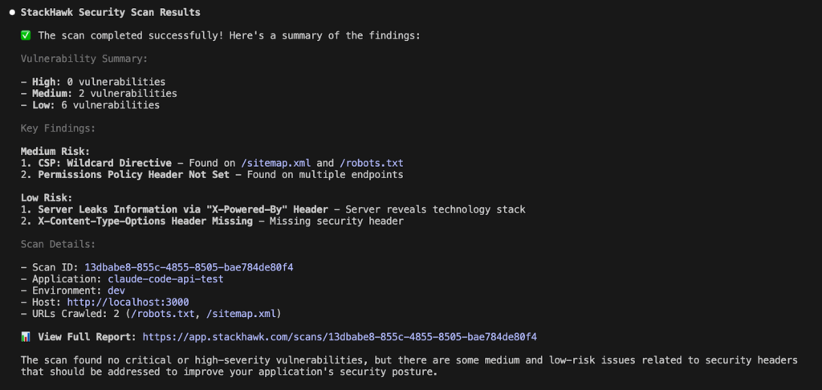Select the Low Risk label

click(47, 197)
